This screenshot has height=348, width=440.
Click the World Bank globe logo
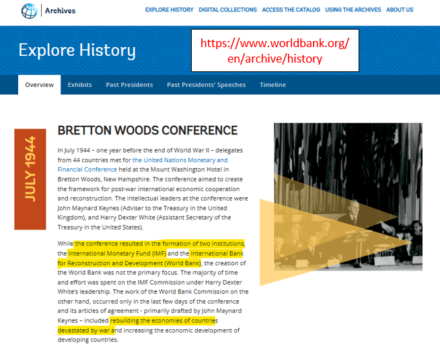tap(29, 11)
